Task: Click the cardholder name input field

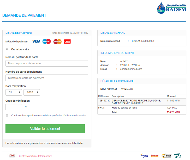Action: tap(47, 64)
